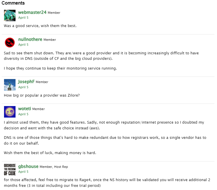This screenshot has height=190, width=217.
Task: Click the April 5 date under nullnothere
Action: pos(23,45)
